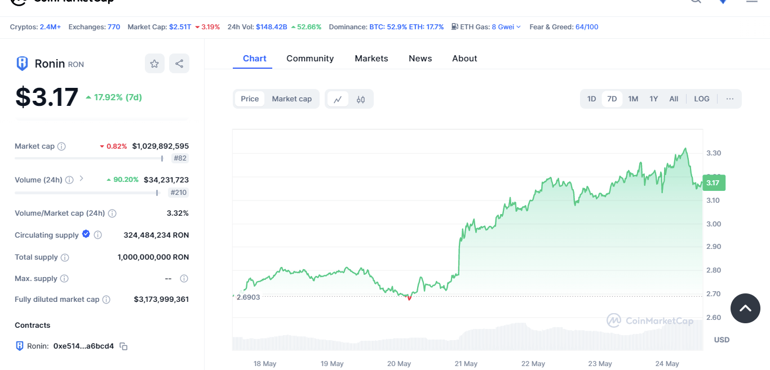Click the volume value $34,231,723
770x370 pixels.
pos(166,180)
